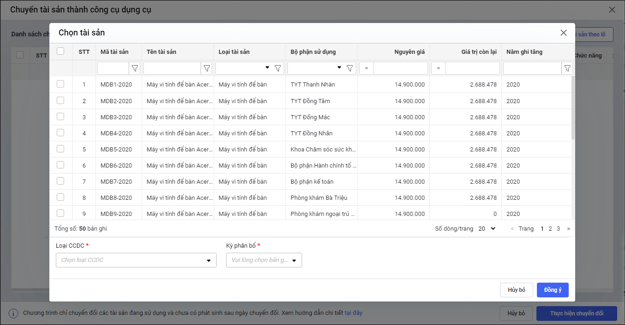The width and height of the screenshot is (625, 325).
Task: Click the equals operator for Nguyên giá filter
Action: [367, 68]
